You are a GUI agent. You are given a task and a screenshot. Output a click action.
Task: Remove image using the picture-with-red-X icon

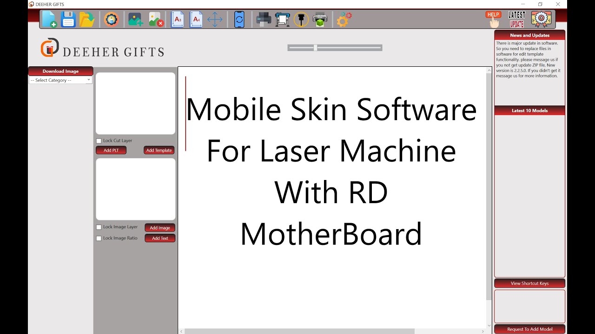[156, 19]
